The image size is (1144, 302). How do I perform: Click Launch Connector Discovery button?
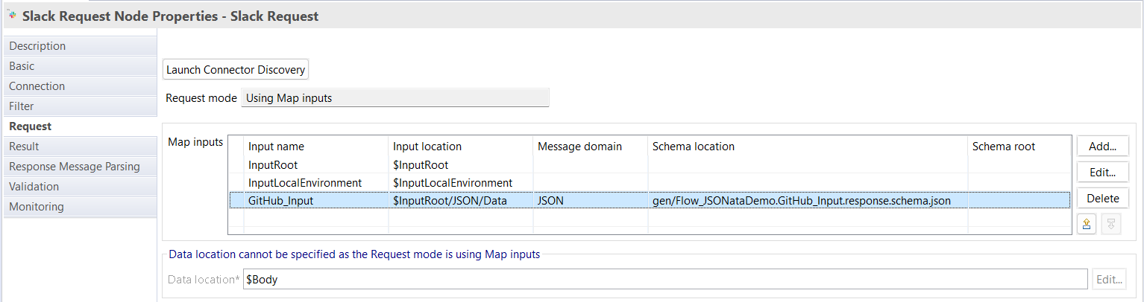coord(236,70)
